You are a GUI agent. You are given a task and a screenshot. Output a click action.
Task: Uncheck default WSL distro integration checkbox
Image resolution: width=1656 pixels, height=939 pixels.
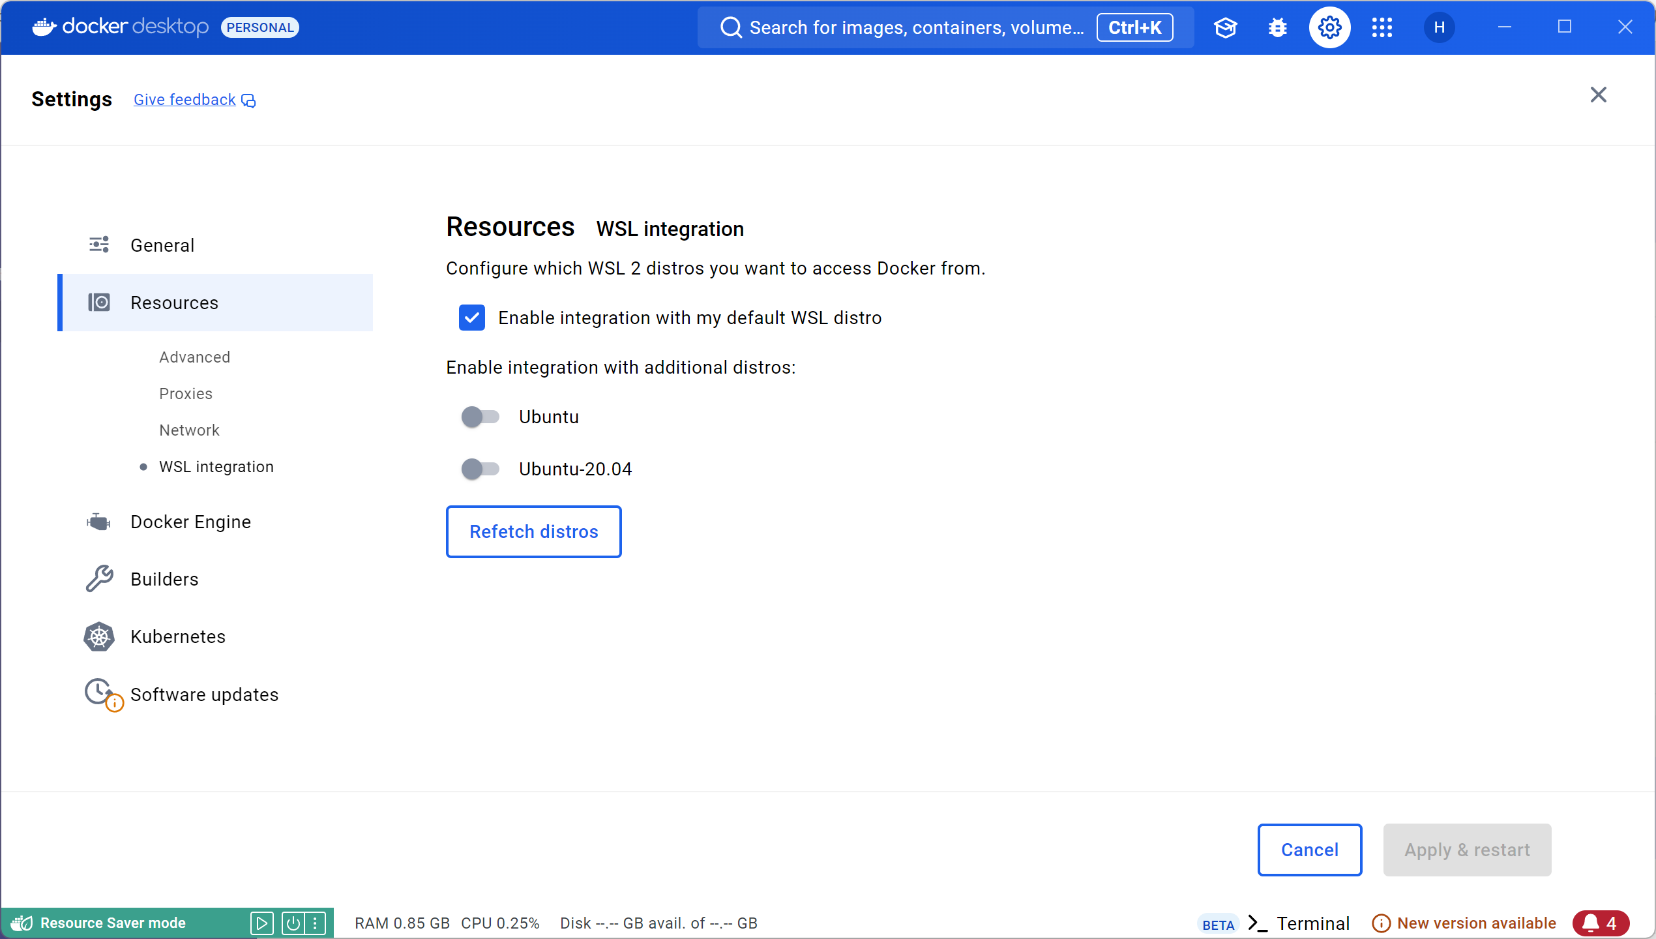pos(472,318)
